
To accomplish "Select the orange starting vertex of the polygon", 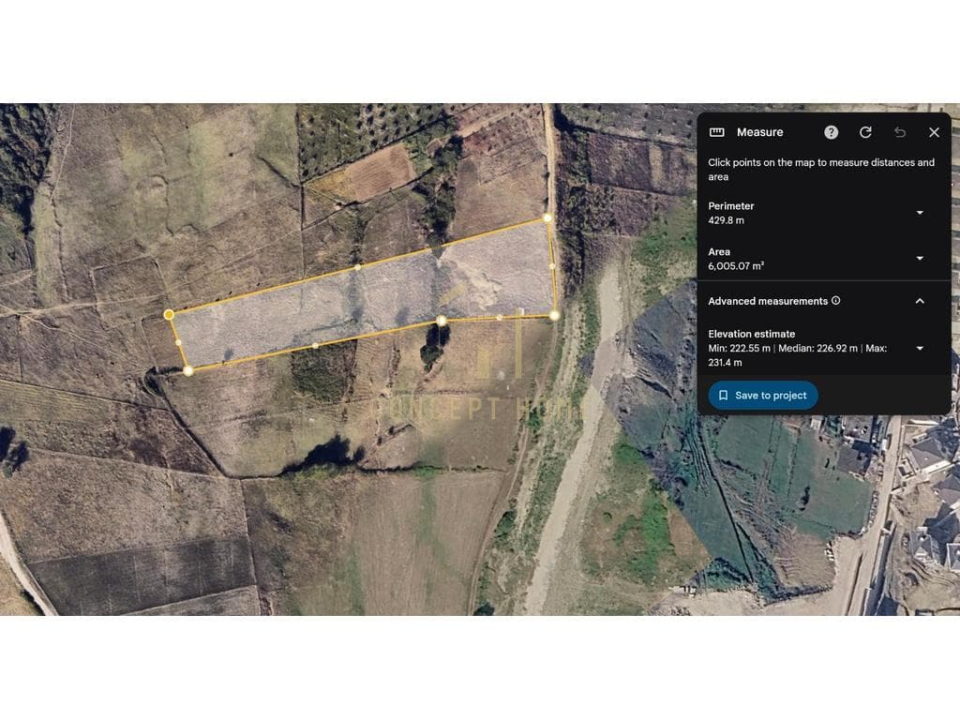I will click(x=169, y=315).
